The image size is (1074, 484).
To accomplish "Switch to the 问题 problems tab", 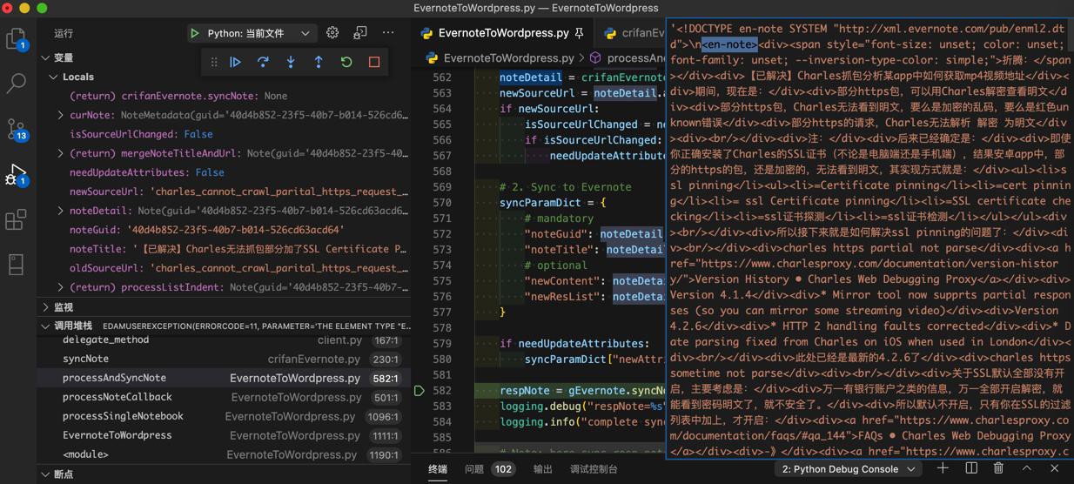I will coord(474,468).
